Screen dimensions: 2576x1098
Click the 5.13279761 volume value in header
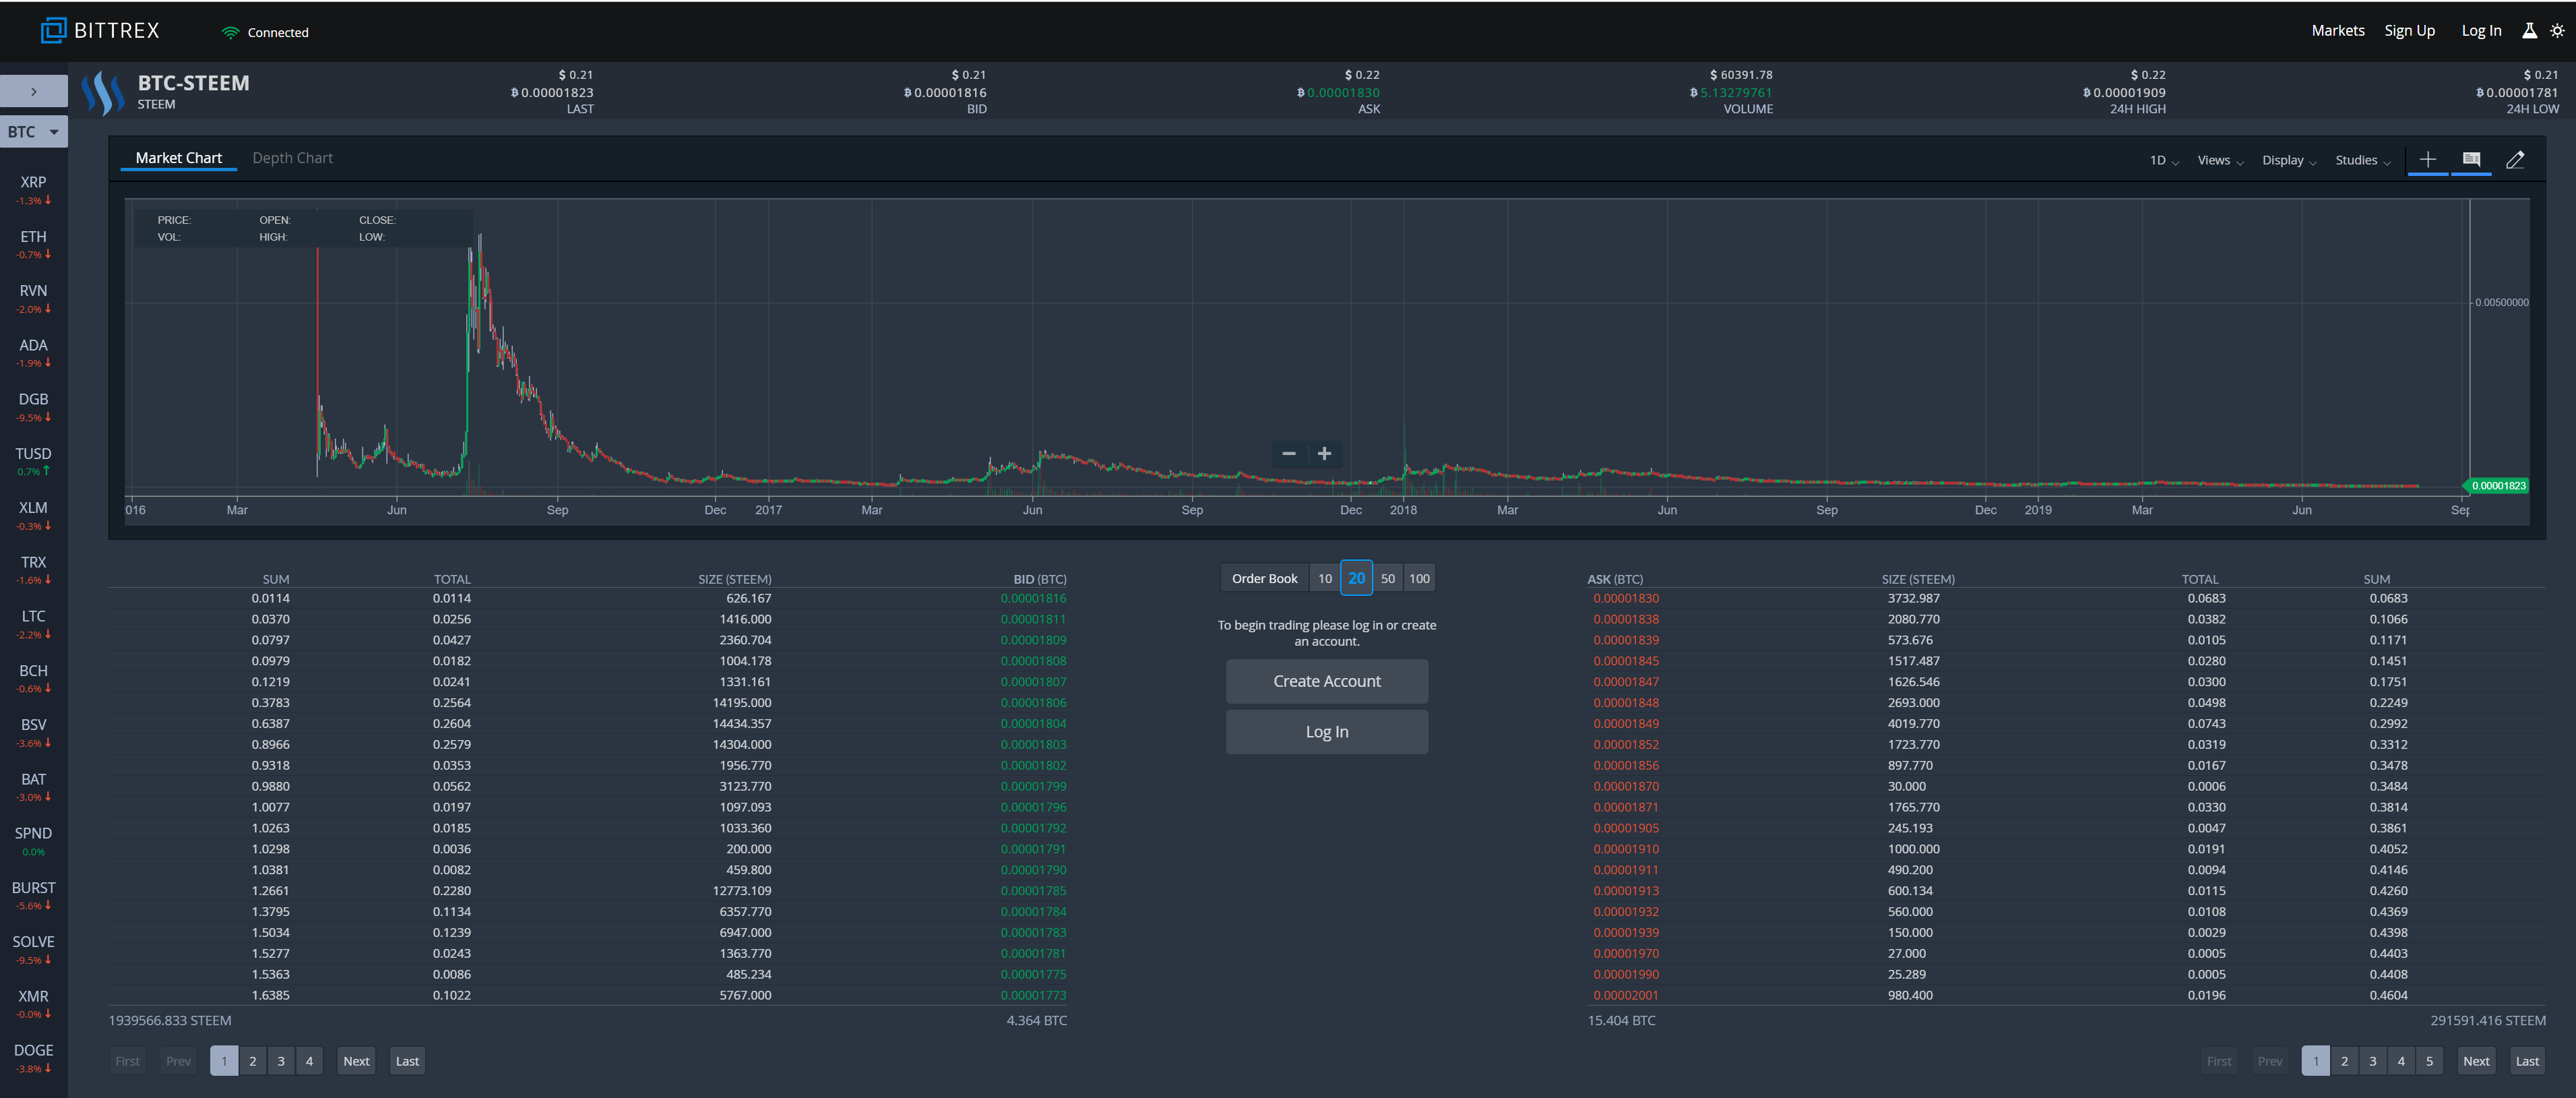[x=1735, y=93]
